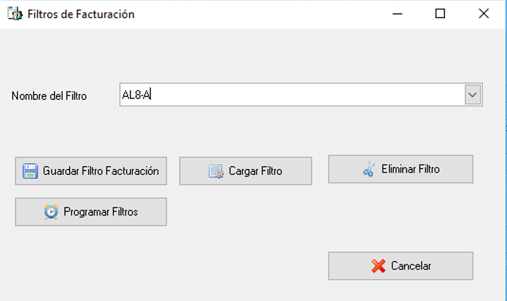Load the filter with Cargar Filtro
The width and height of the screenshot is (507, 301).
coord(245,171)
